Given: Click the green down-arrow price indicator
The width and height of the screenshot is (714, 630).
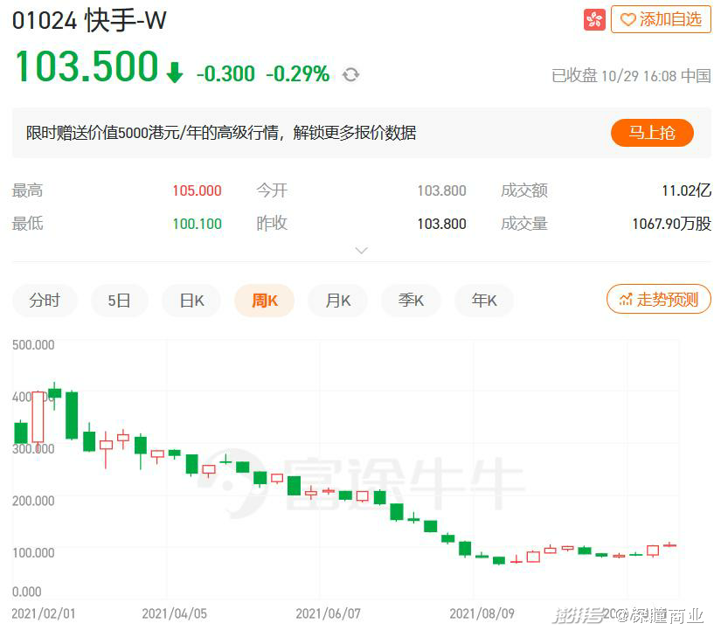Looking at the screenshot, I should tap(175, 72).
